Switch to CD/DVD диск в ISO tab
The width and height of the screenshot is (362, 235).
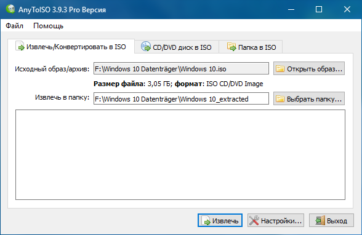coord(177,47)
